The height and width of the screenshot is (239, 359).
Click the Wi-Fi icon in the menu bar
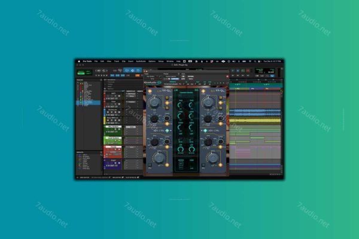pos(250,62)
